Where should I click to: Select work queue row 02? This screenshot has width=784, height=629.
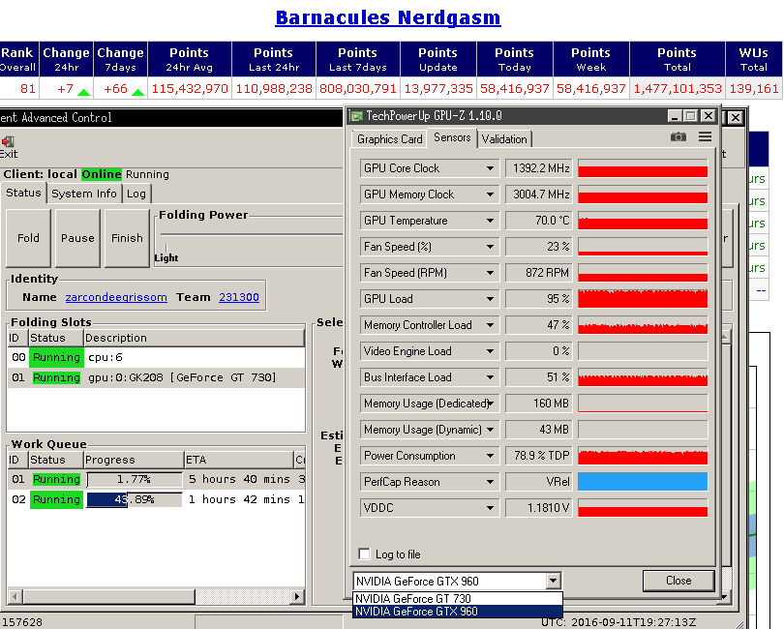click(x=156, y=499)
